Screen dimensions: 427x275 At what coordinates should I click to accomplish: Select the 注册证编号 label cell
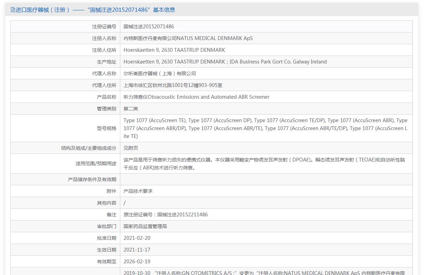coord(104,27)
